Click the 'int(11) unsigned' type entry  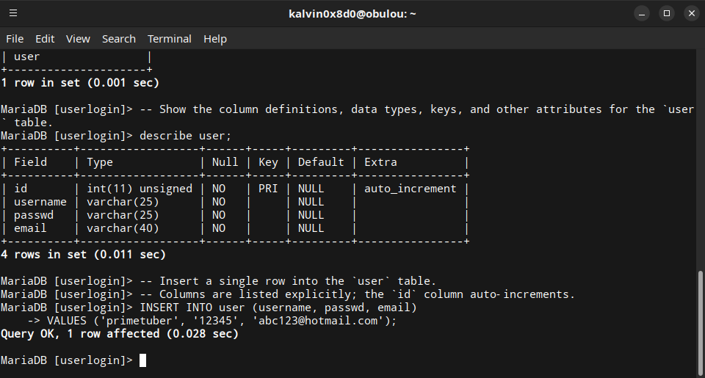tap(140, 189)
